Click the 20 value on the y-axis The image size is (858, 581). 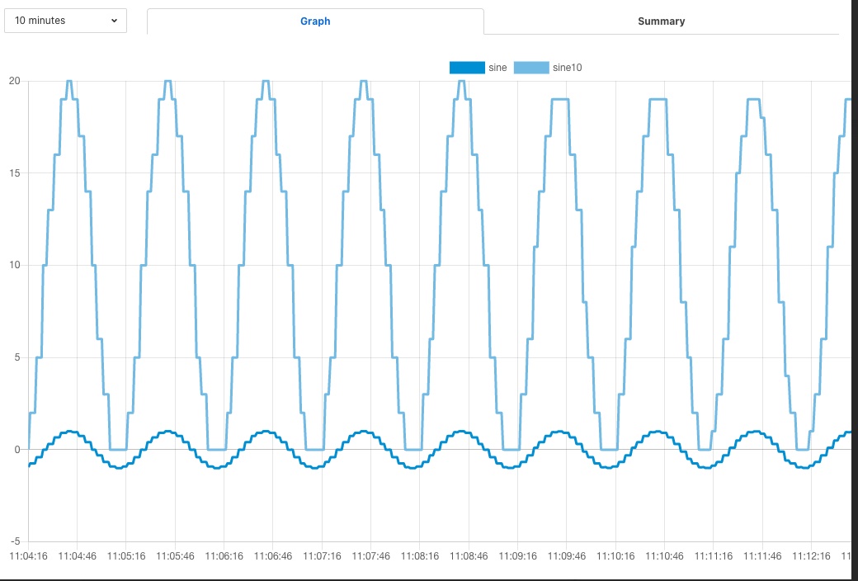[15, 81]
